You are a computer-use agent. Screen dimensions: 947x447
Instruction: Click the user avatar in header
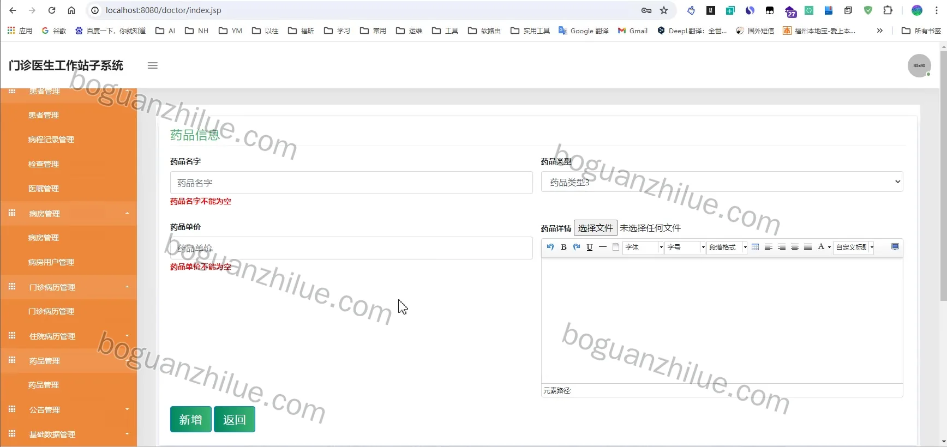point(919,65)
